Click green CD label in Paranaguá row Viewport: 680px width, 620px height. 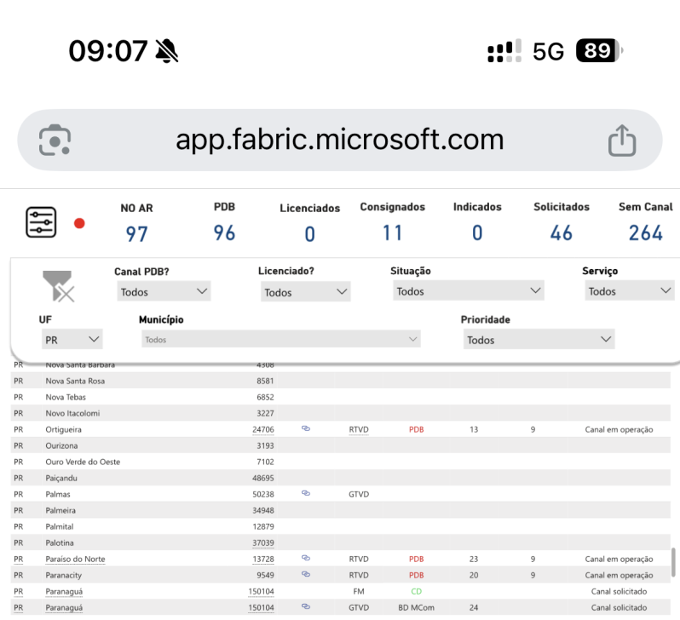(417, 591)
